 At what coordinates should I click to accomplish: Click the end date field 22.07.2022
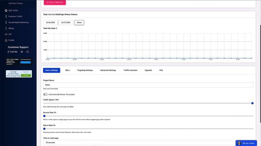[x=66, y=23]
